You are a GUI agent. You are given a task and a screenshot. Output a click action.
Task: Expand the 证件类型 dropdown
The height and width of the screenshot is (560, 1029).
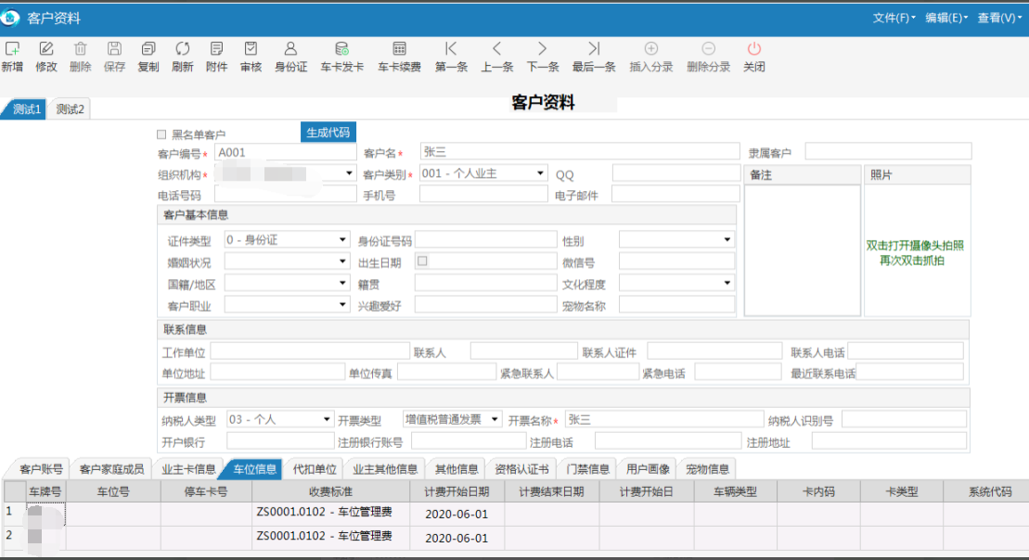(341, 240)
